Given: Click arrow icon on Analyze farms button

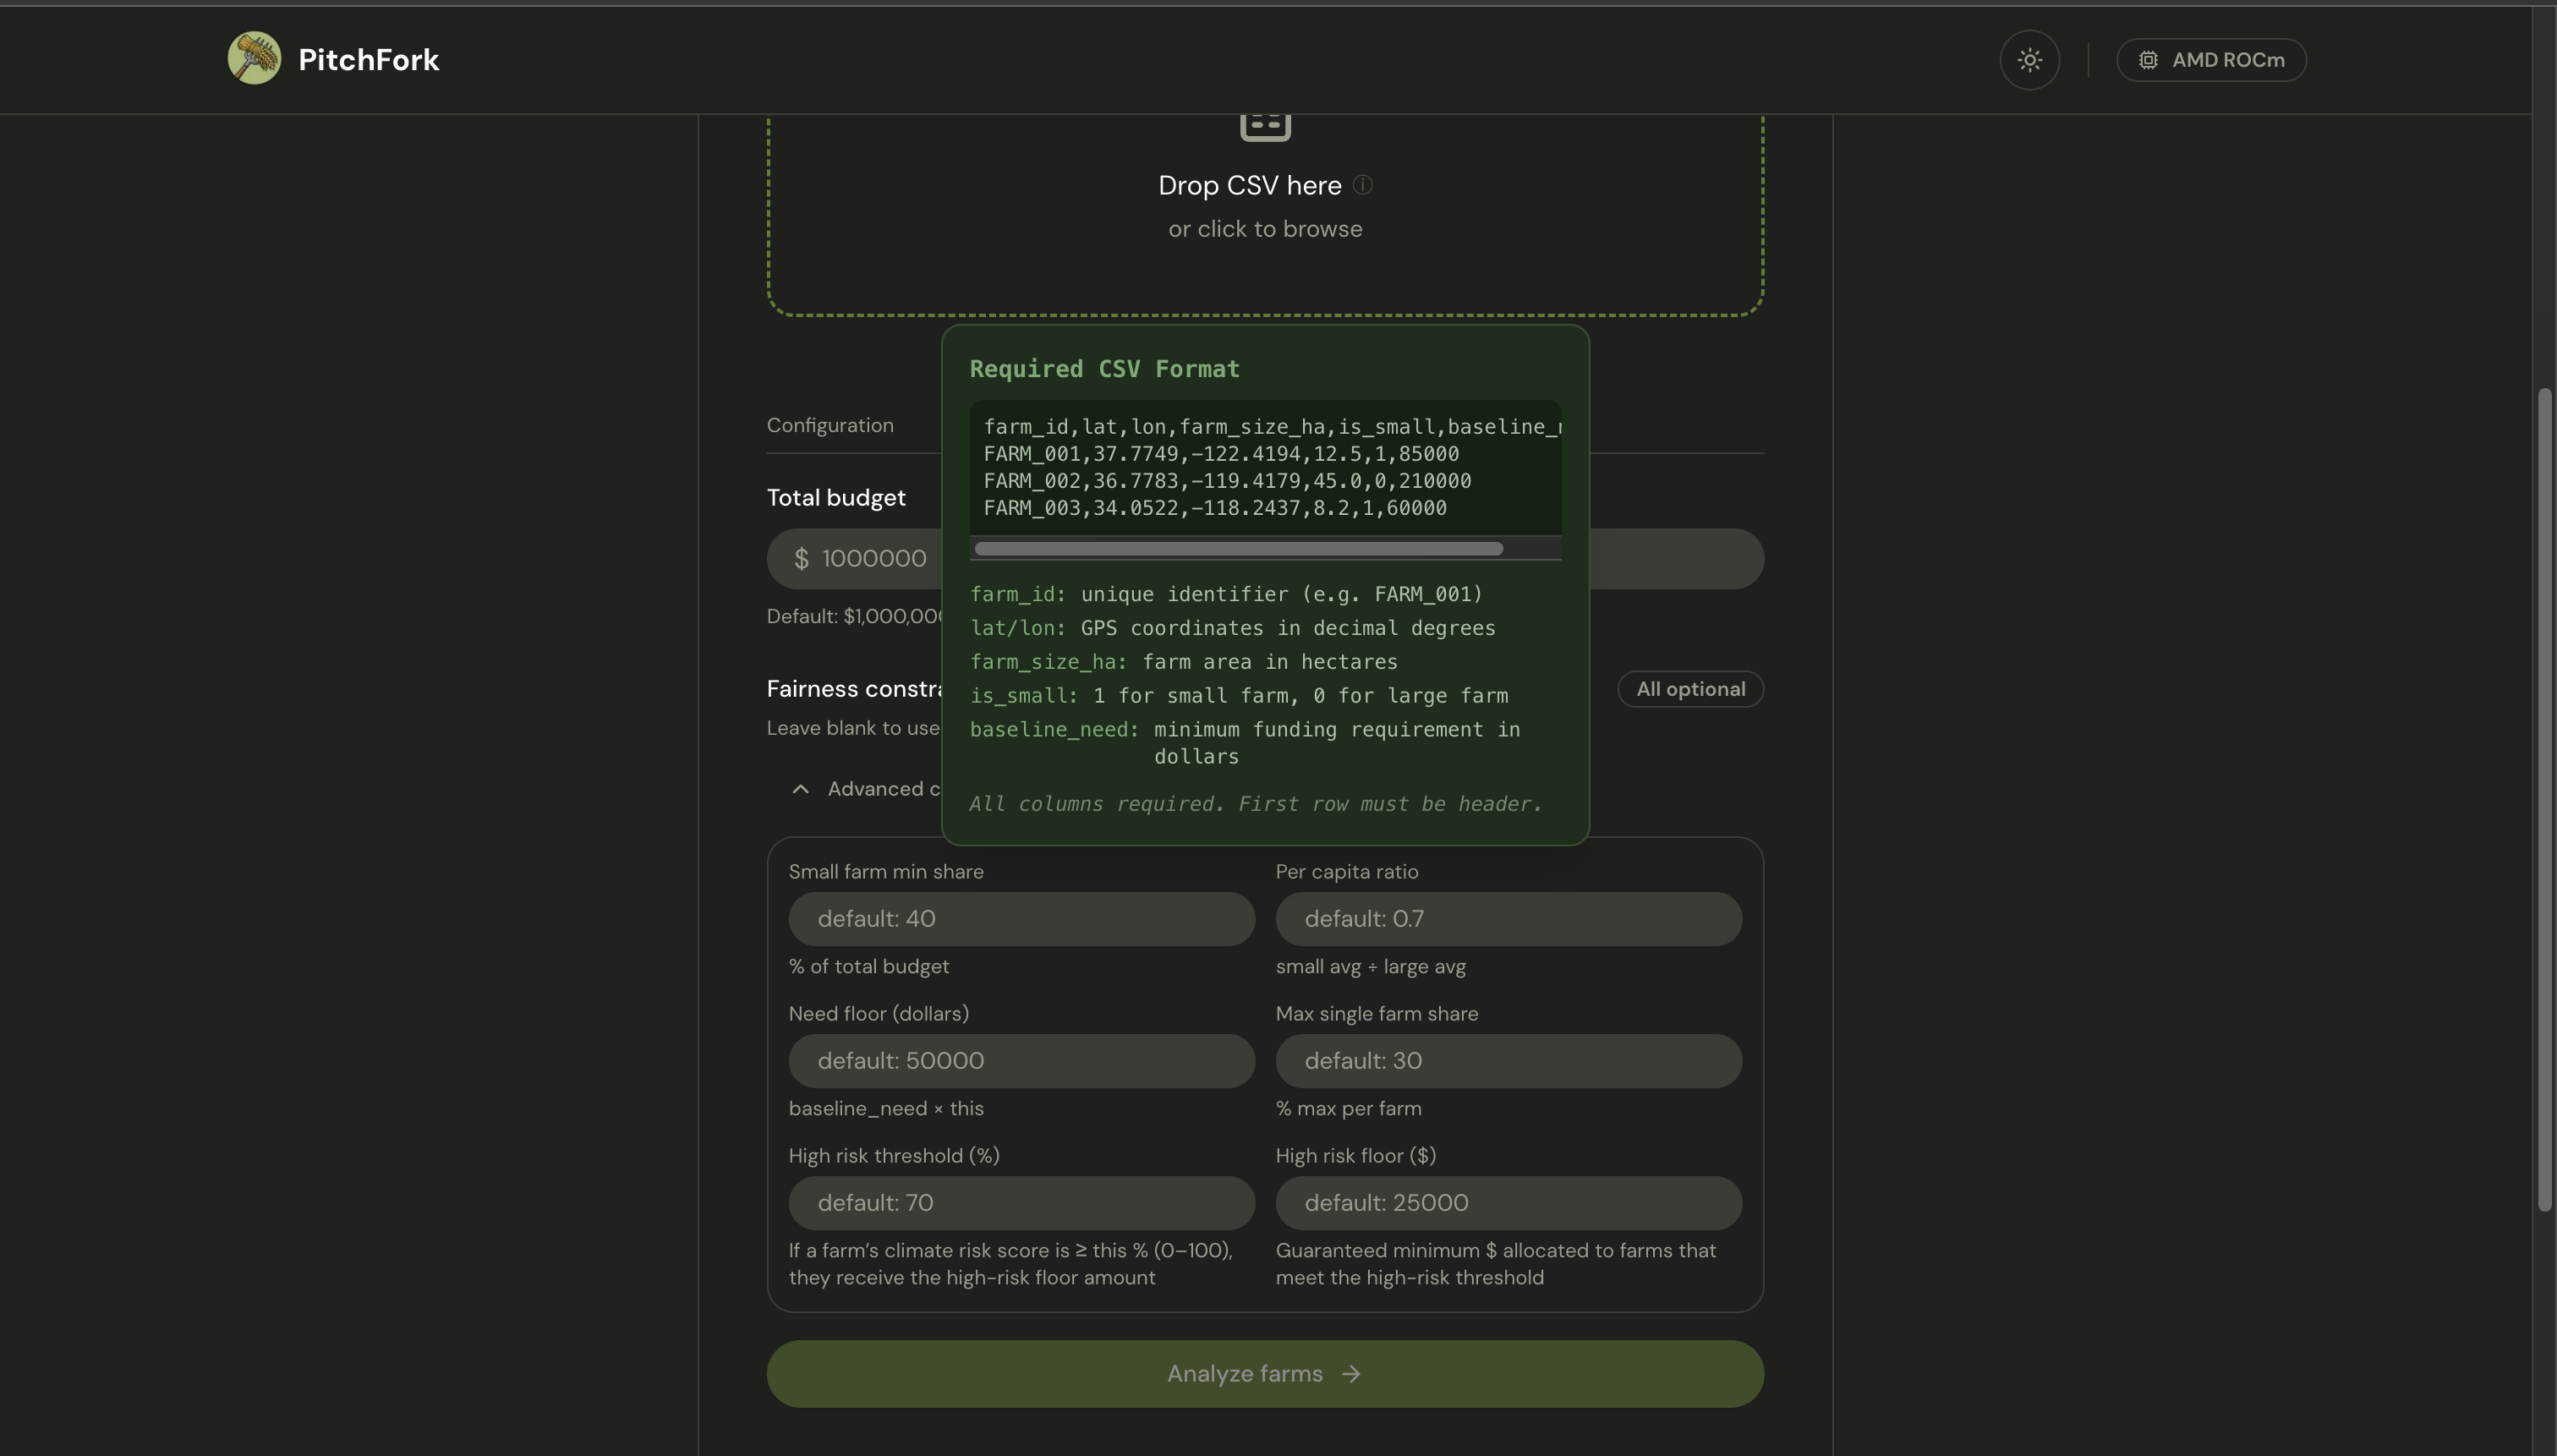Looking at the screenshot, I should click(x=1351, y=1374).
